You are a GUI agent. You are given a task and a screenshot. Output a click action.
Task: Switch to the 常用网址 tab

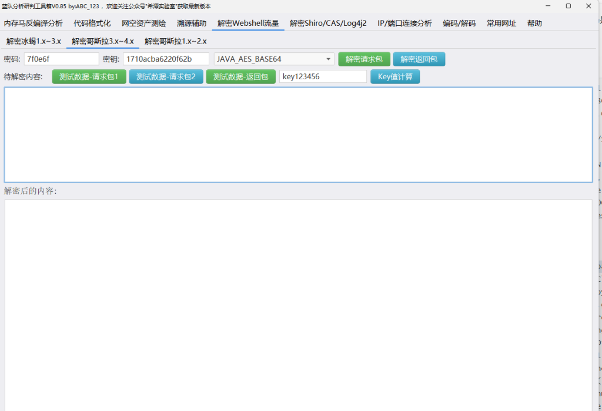point(501,23)
